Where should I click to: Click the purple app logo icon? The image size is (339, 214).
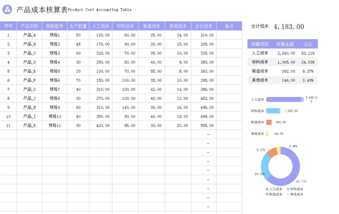[x=8, y=10]
